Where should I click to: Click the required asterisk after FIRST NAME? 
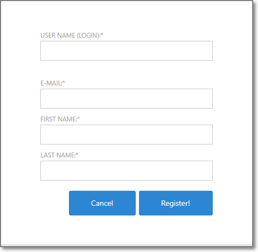(78, 118)
